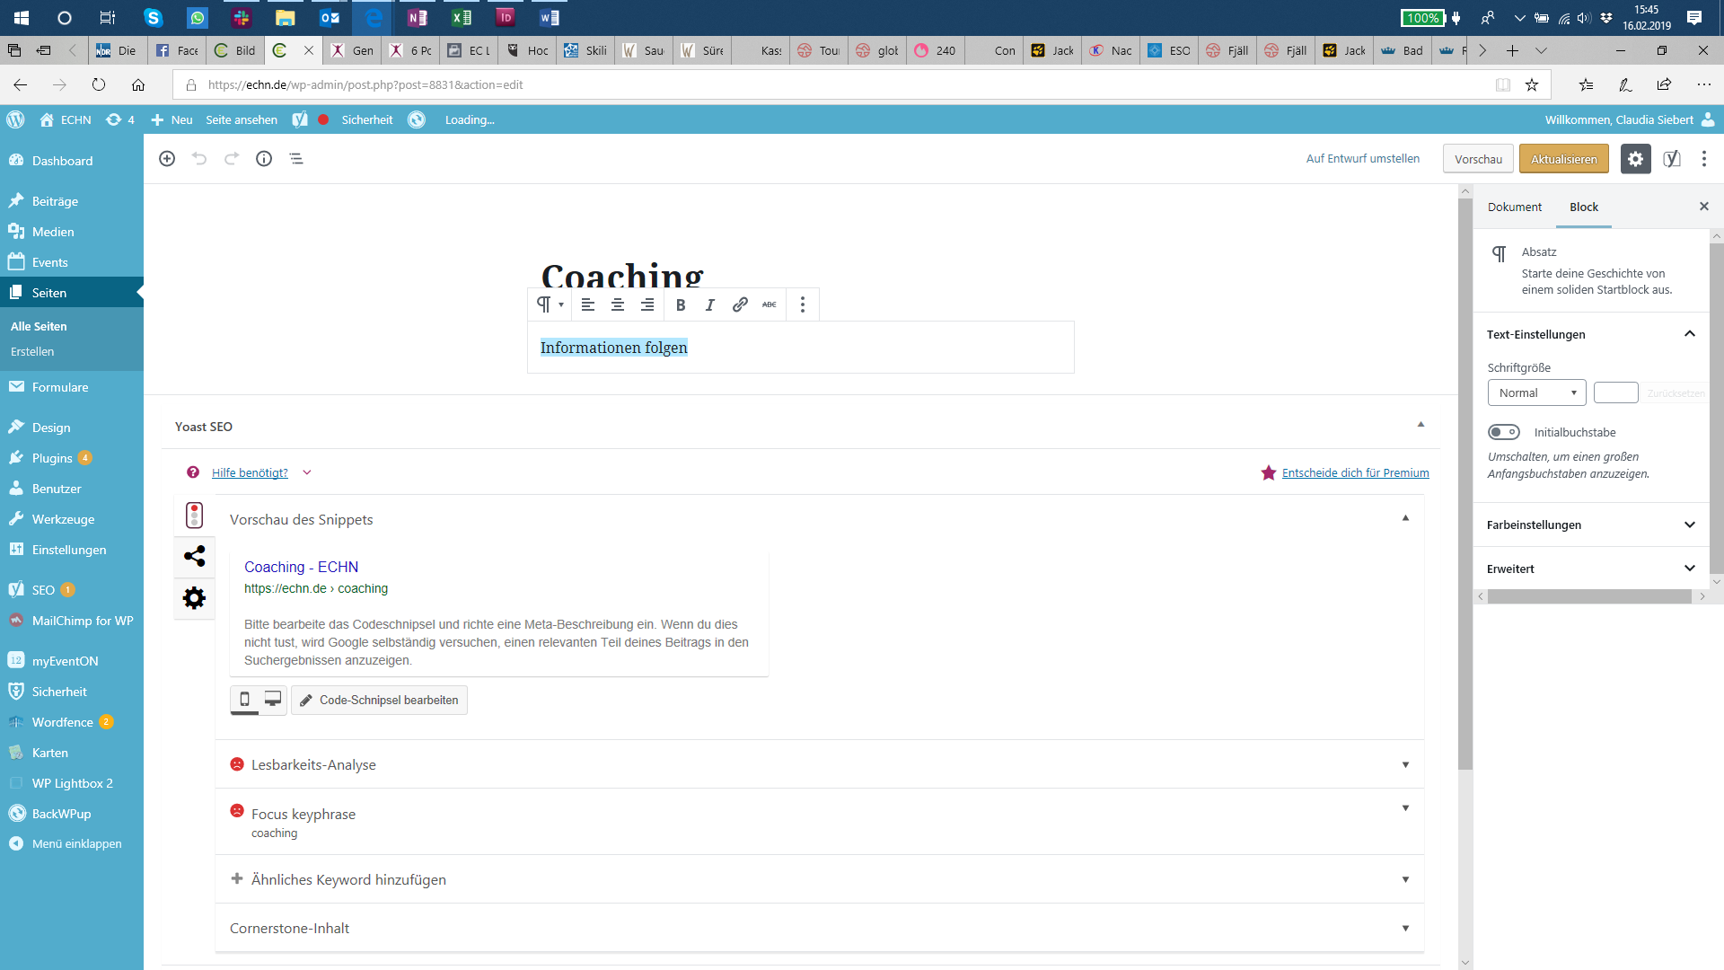Click the Vorschau button
Viewport: 1724px width, 970px height.
click(x=1478, y=159)
